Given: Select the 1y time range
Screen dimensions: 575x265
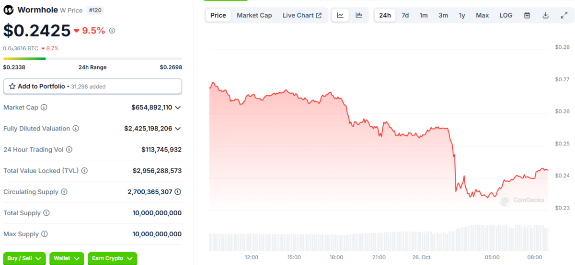Looking at the screenshot, I should pyautogui.click(x=462, y=15).
